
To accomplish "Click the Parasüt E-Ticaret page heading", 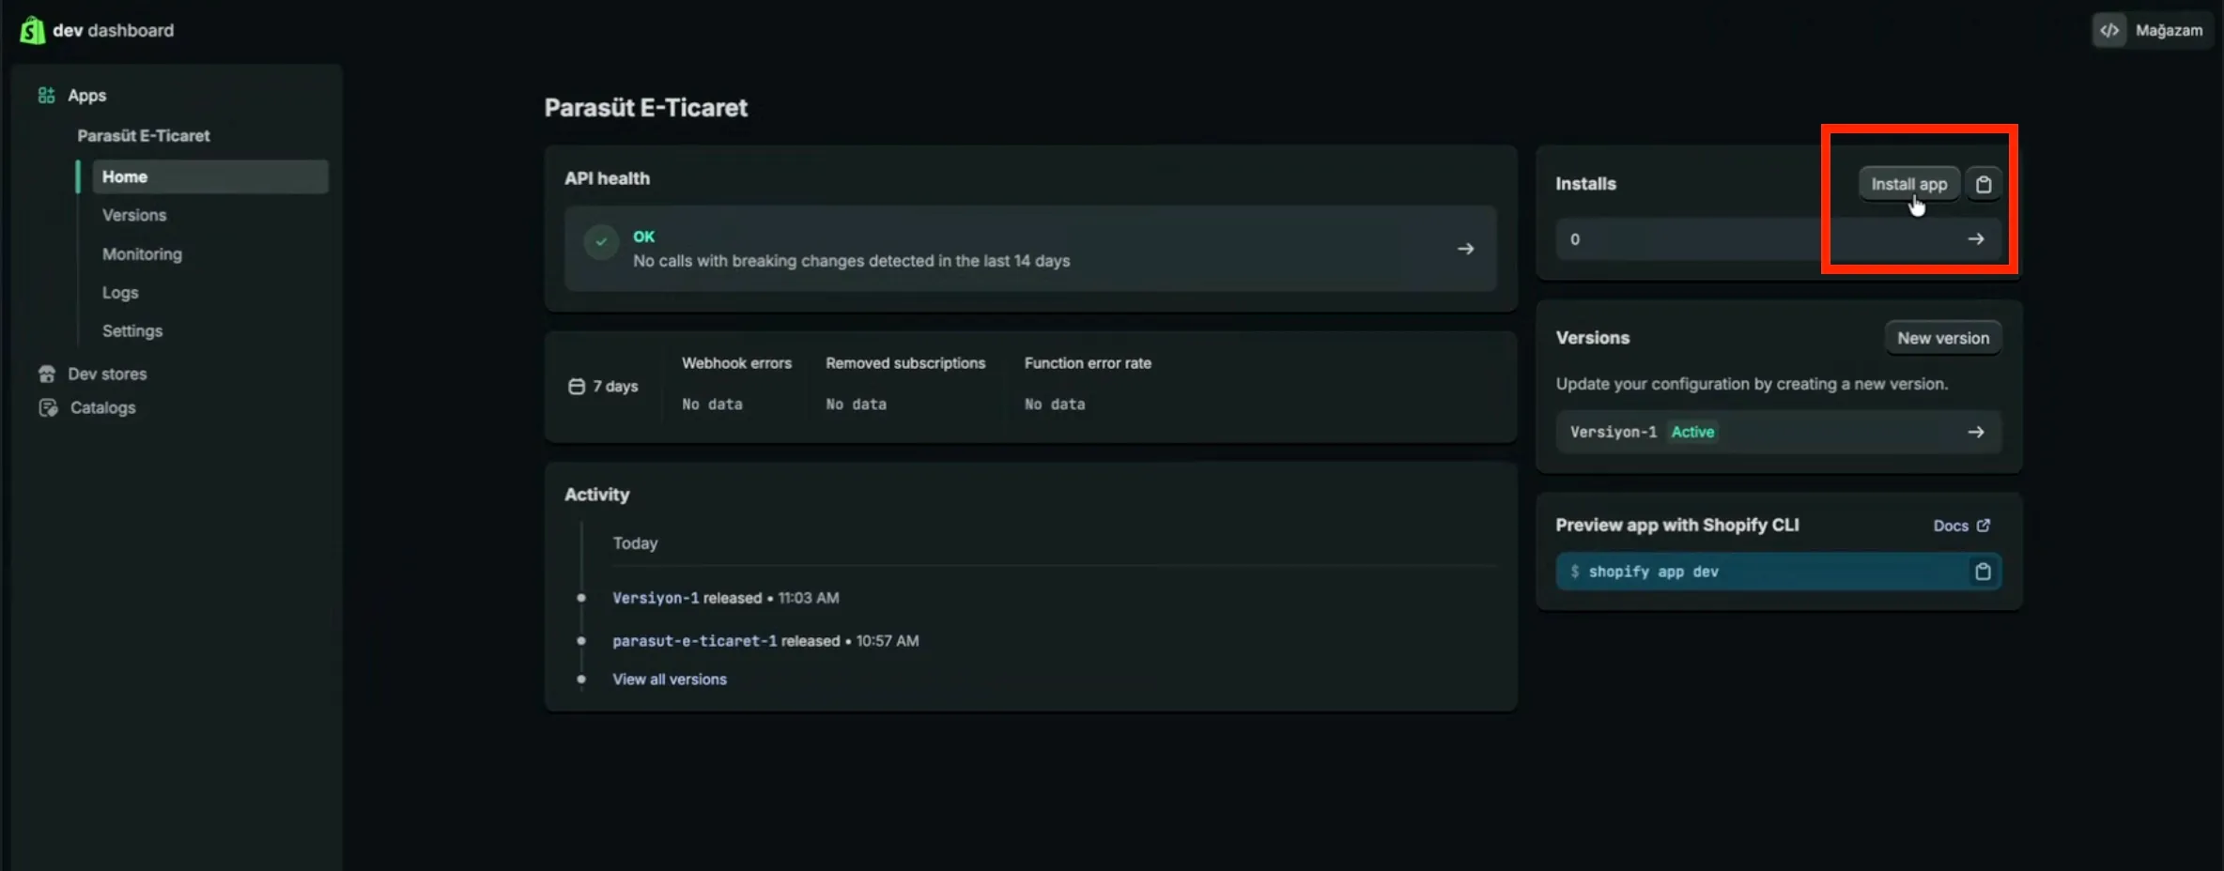I will [x=646, y=108].
